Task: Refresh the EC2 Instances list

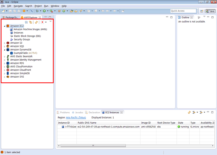Action: coord(189,113)
